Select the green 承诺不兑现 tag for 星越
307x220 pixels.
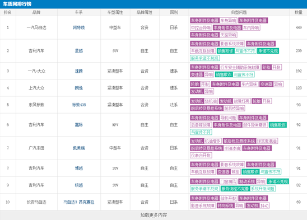(x=268, y=51)
